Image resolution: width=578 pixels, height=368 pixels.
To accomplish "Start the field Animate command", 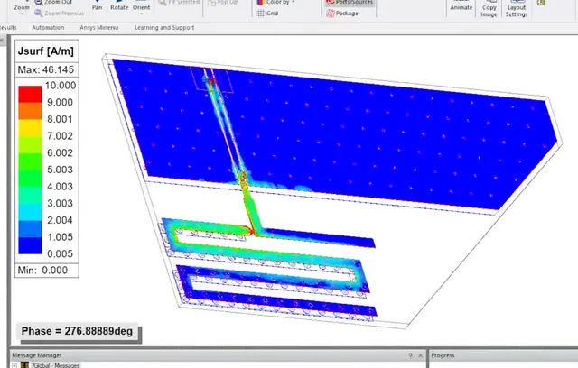I will click(x=461, y=7).
